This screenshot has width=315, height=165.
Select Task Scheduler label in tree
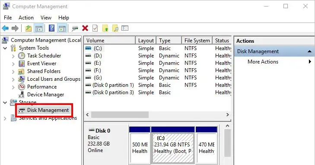click(x=44, y=56)
